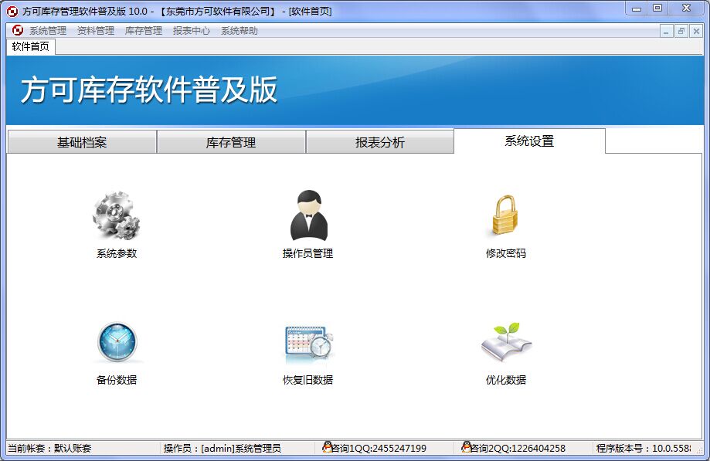This screenshot has width=710, height=461.
Task: Open the 报表中心 menu
Action: pos(192,31)
